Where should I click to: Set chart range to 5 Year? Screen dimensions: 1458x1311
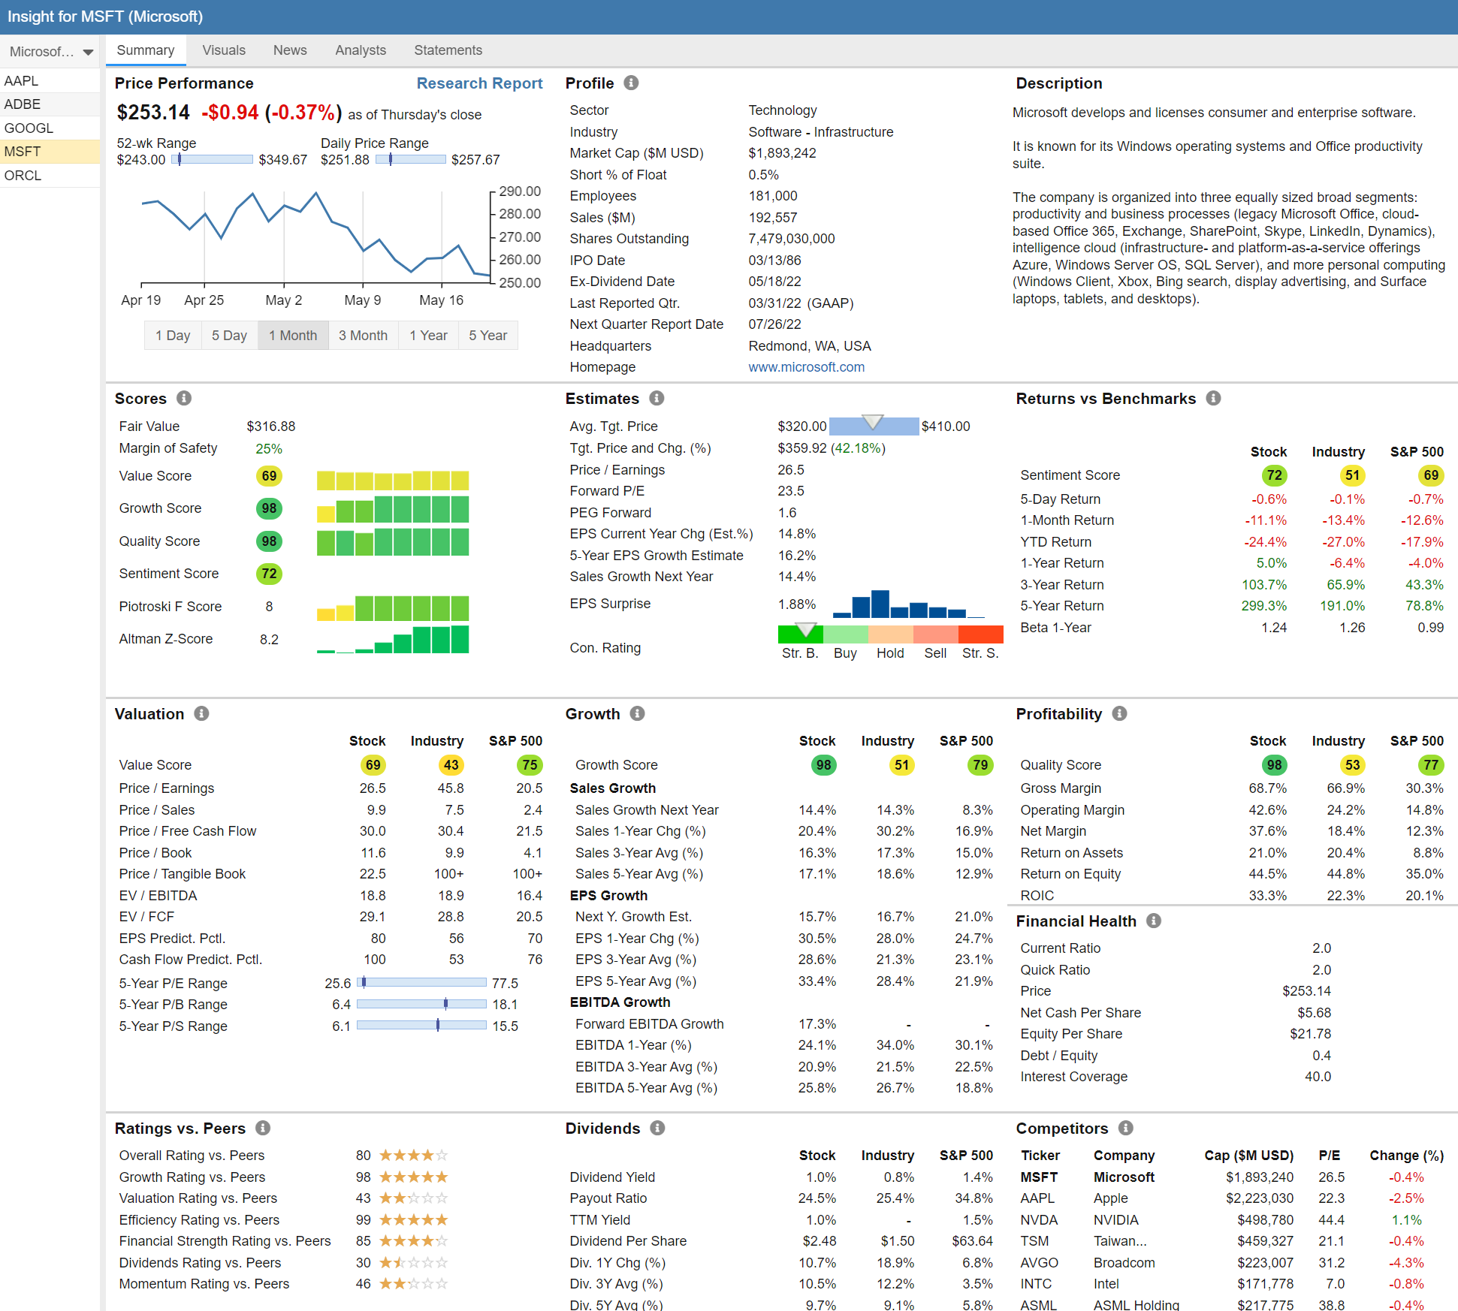[488, 336]
